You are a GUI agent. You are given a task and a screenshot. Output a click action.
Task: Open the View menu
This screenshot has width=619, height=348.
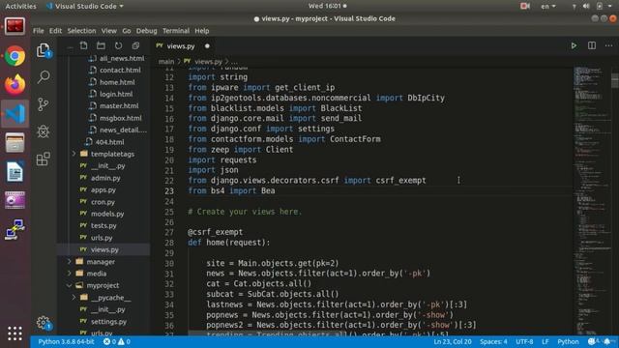108,31
